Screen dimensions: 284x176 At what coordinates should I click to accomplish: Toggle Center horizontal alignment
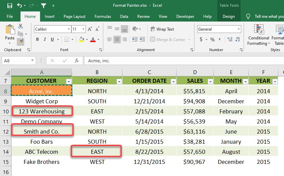point(117,39)
